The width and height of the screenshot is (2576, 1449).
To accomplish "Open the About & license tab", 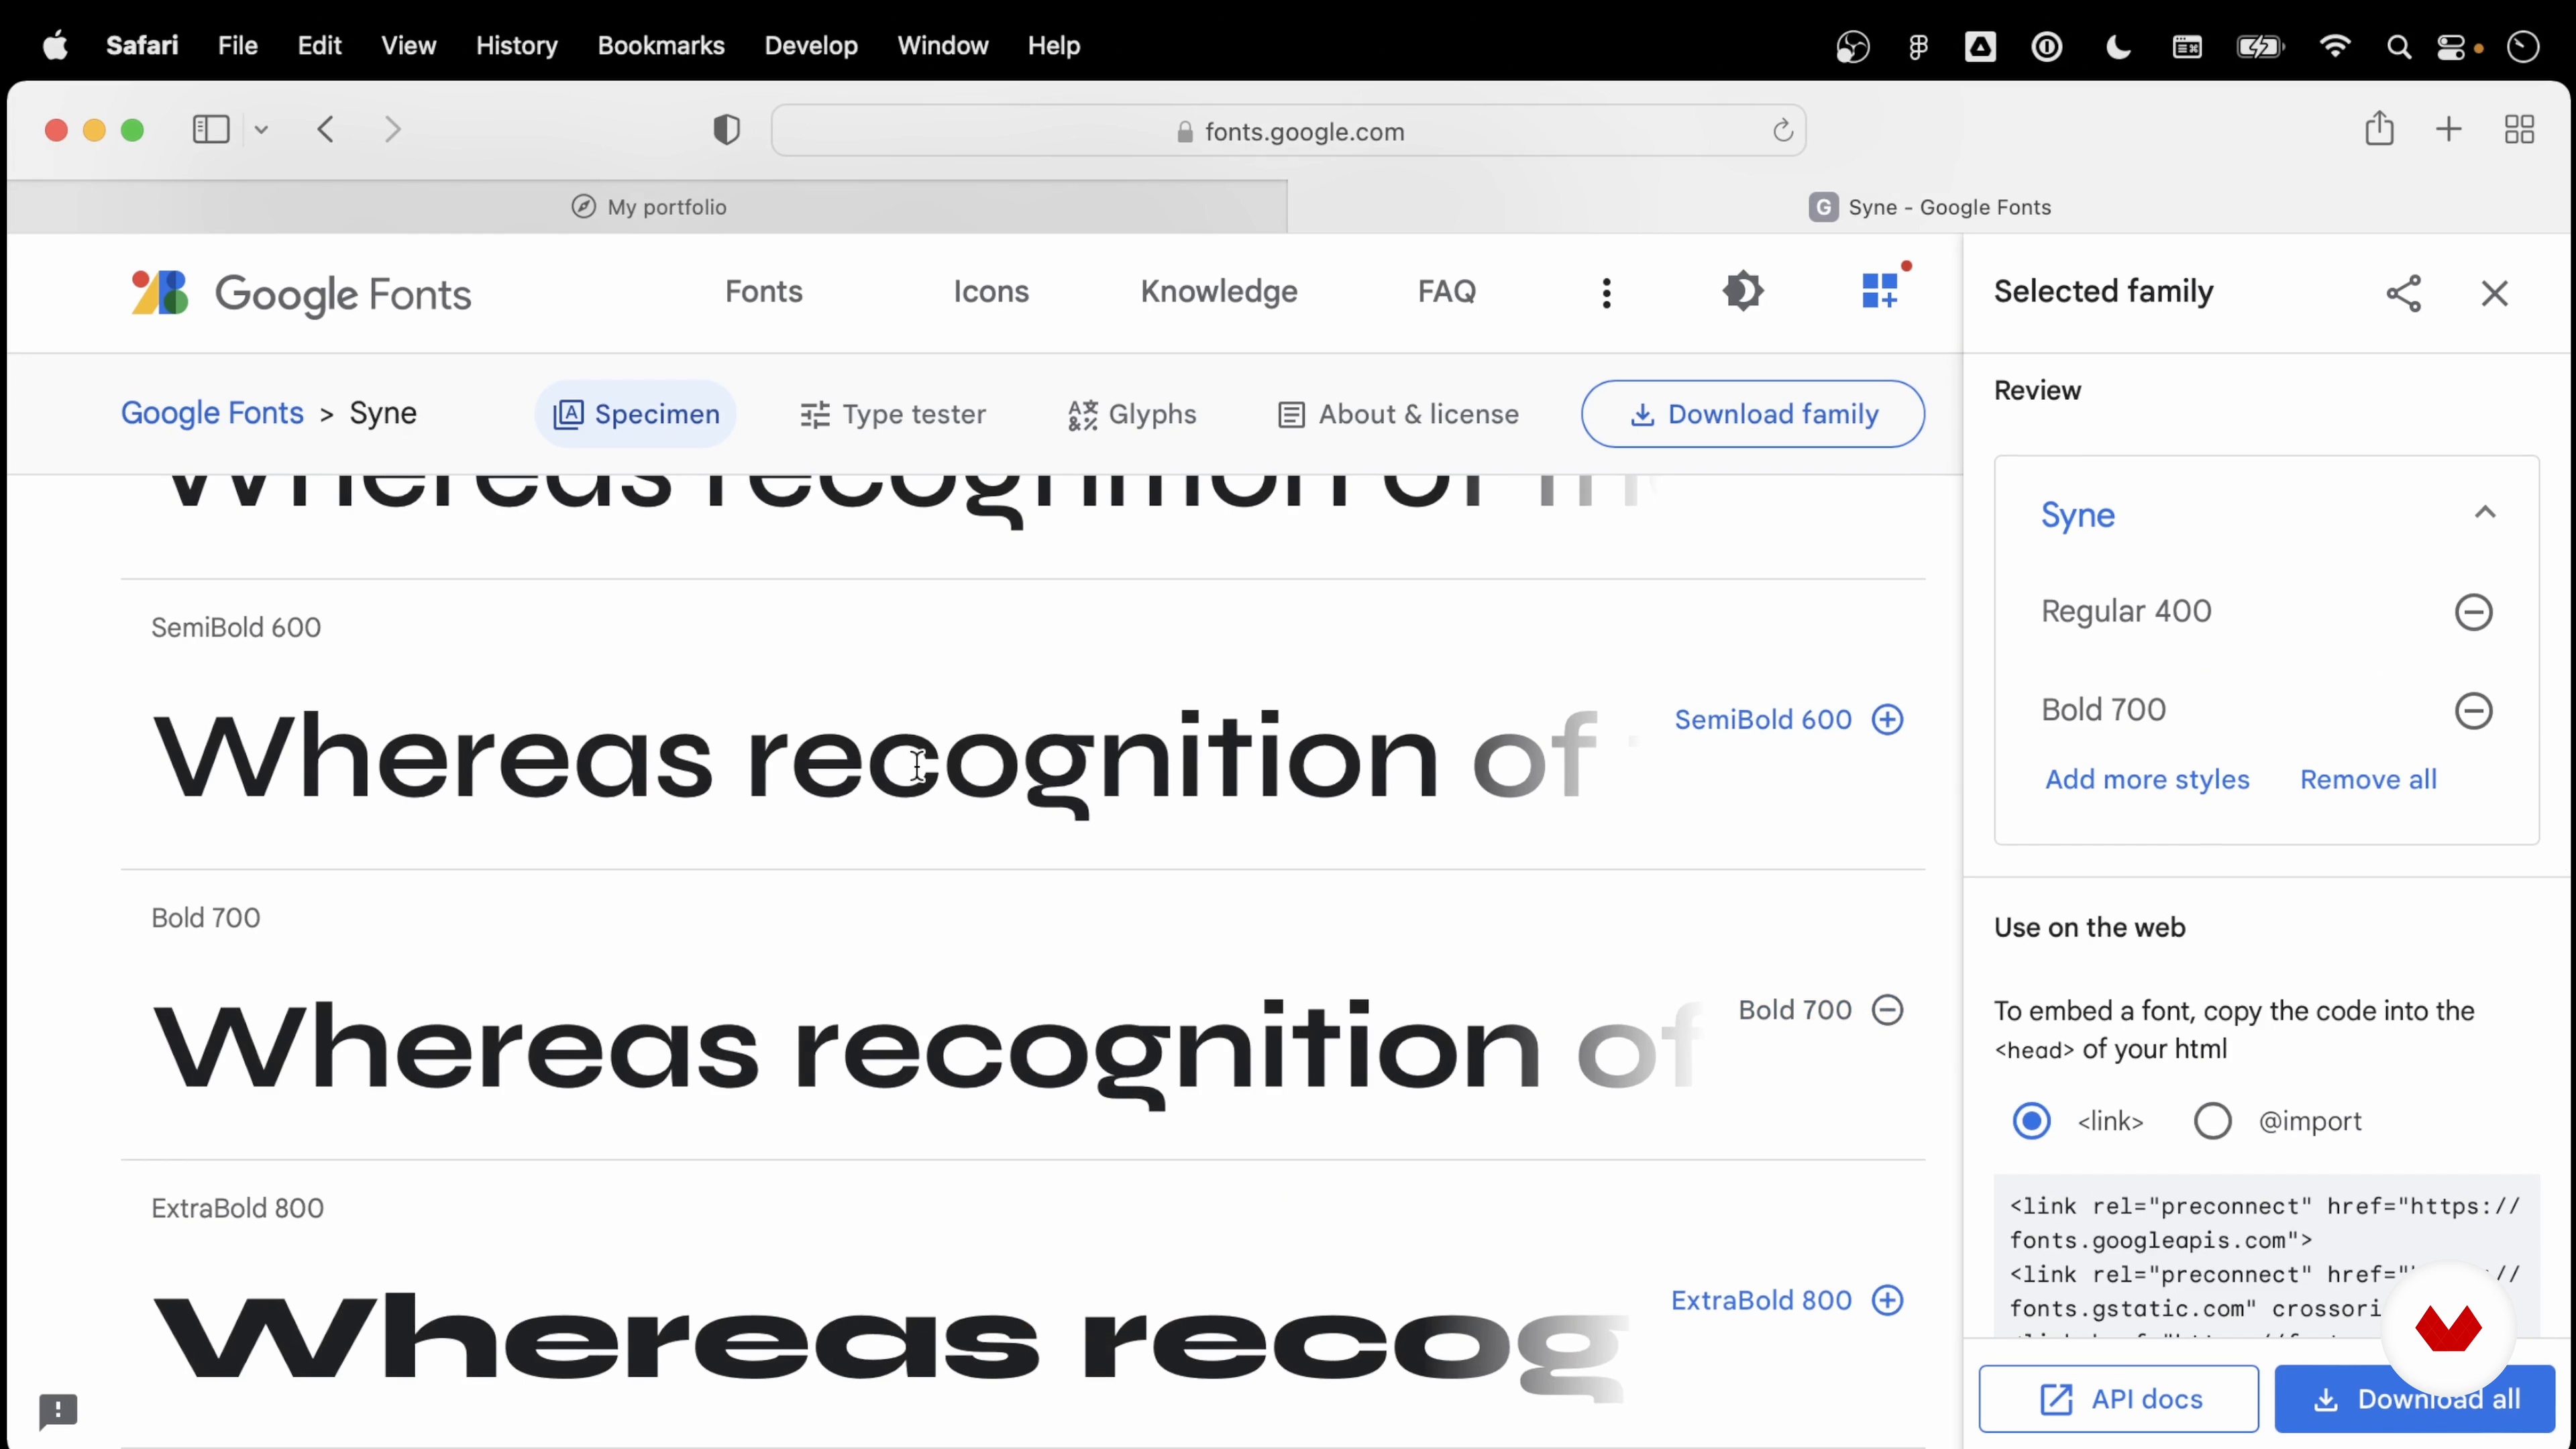I will [1398, 414].
